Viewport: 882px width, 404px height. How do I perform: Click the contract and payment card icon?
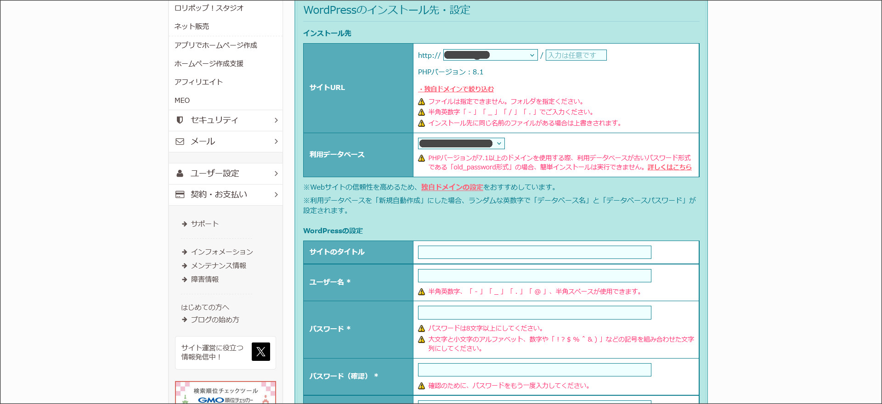point(180,195)
